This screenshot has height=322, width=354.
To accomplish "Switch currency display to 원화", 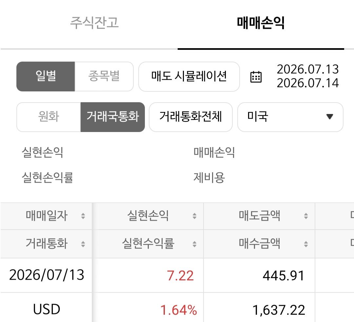I will tap(49, 117).
